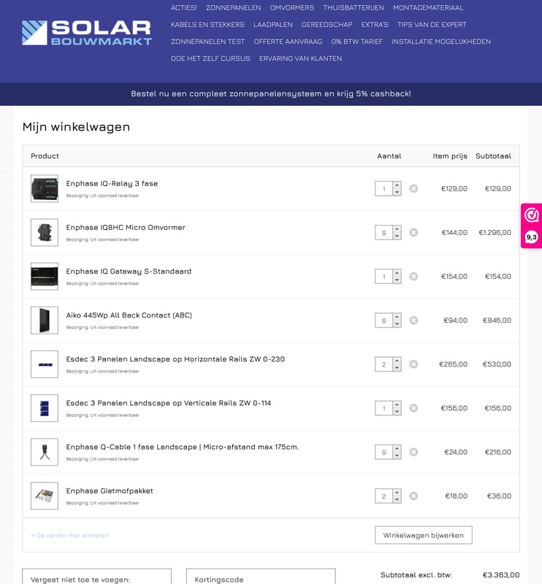The width and height of the screenshot is (542, 584).
Task: Click quantity field of Enphase IQ-Relay 3 fase
Action: point(383,189)
